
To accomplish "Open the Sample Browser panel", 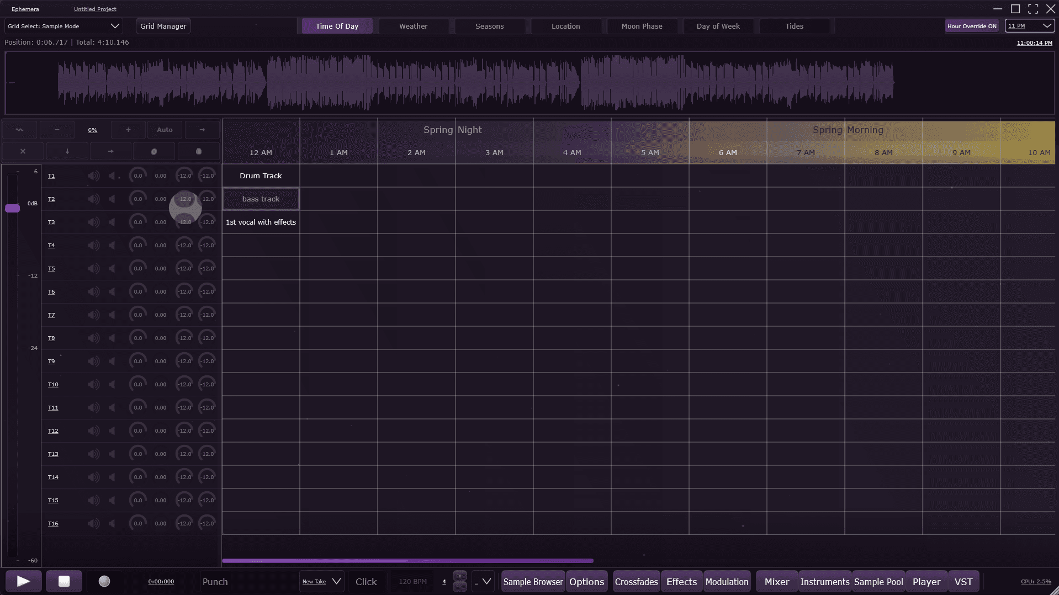I will (x=533, y=582).
